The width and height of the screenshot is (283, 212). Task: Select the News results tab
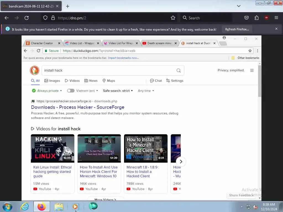(x=91, y=81)
